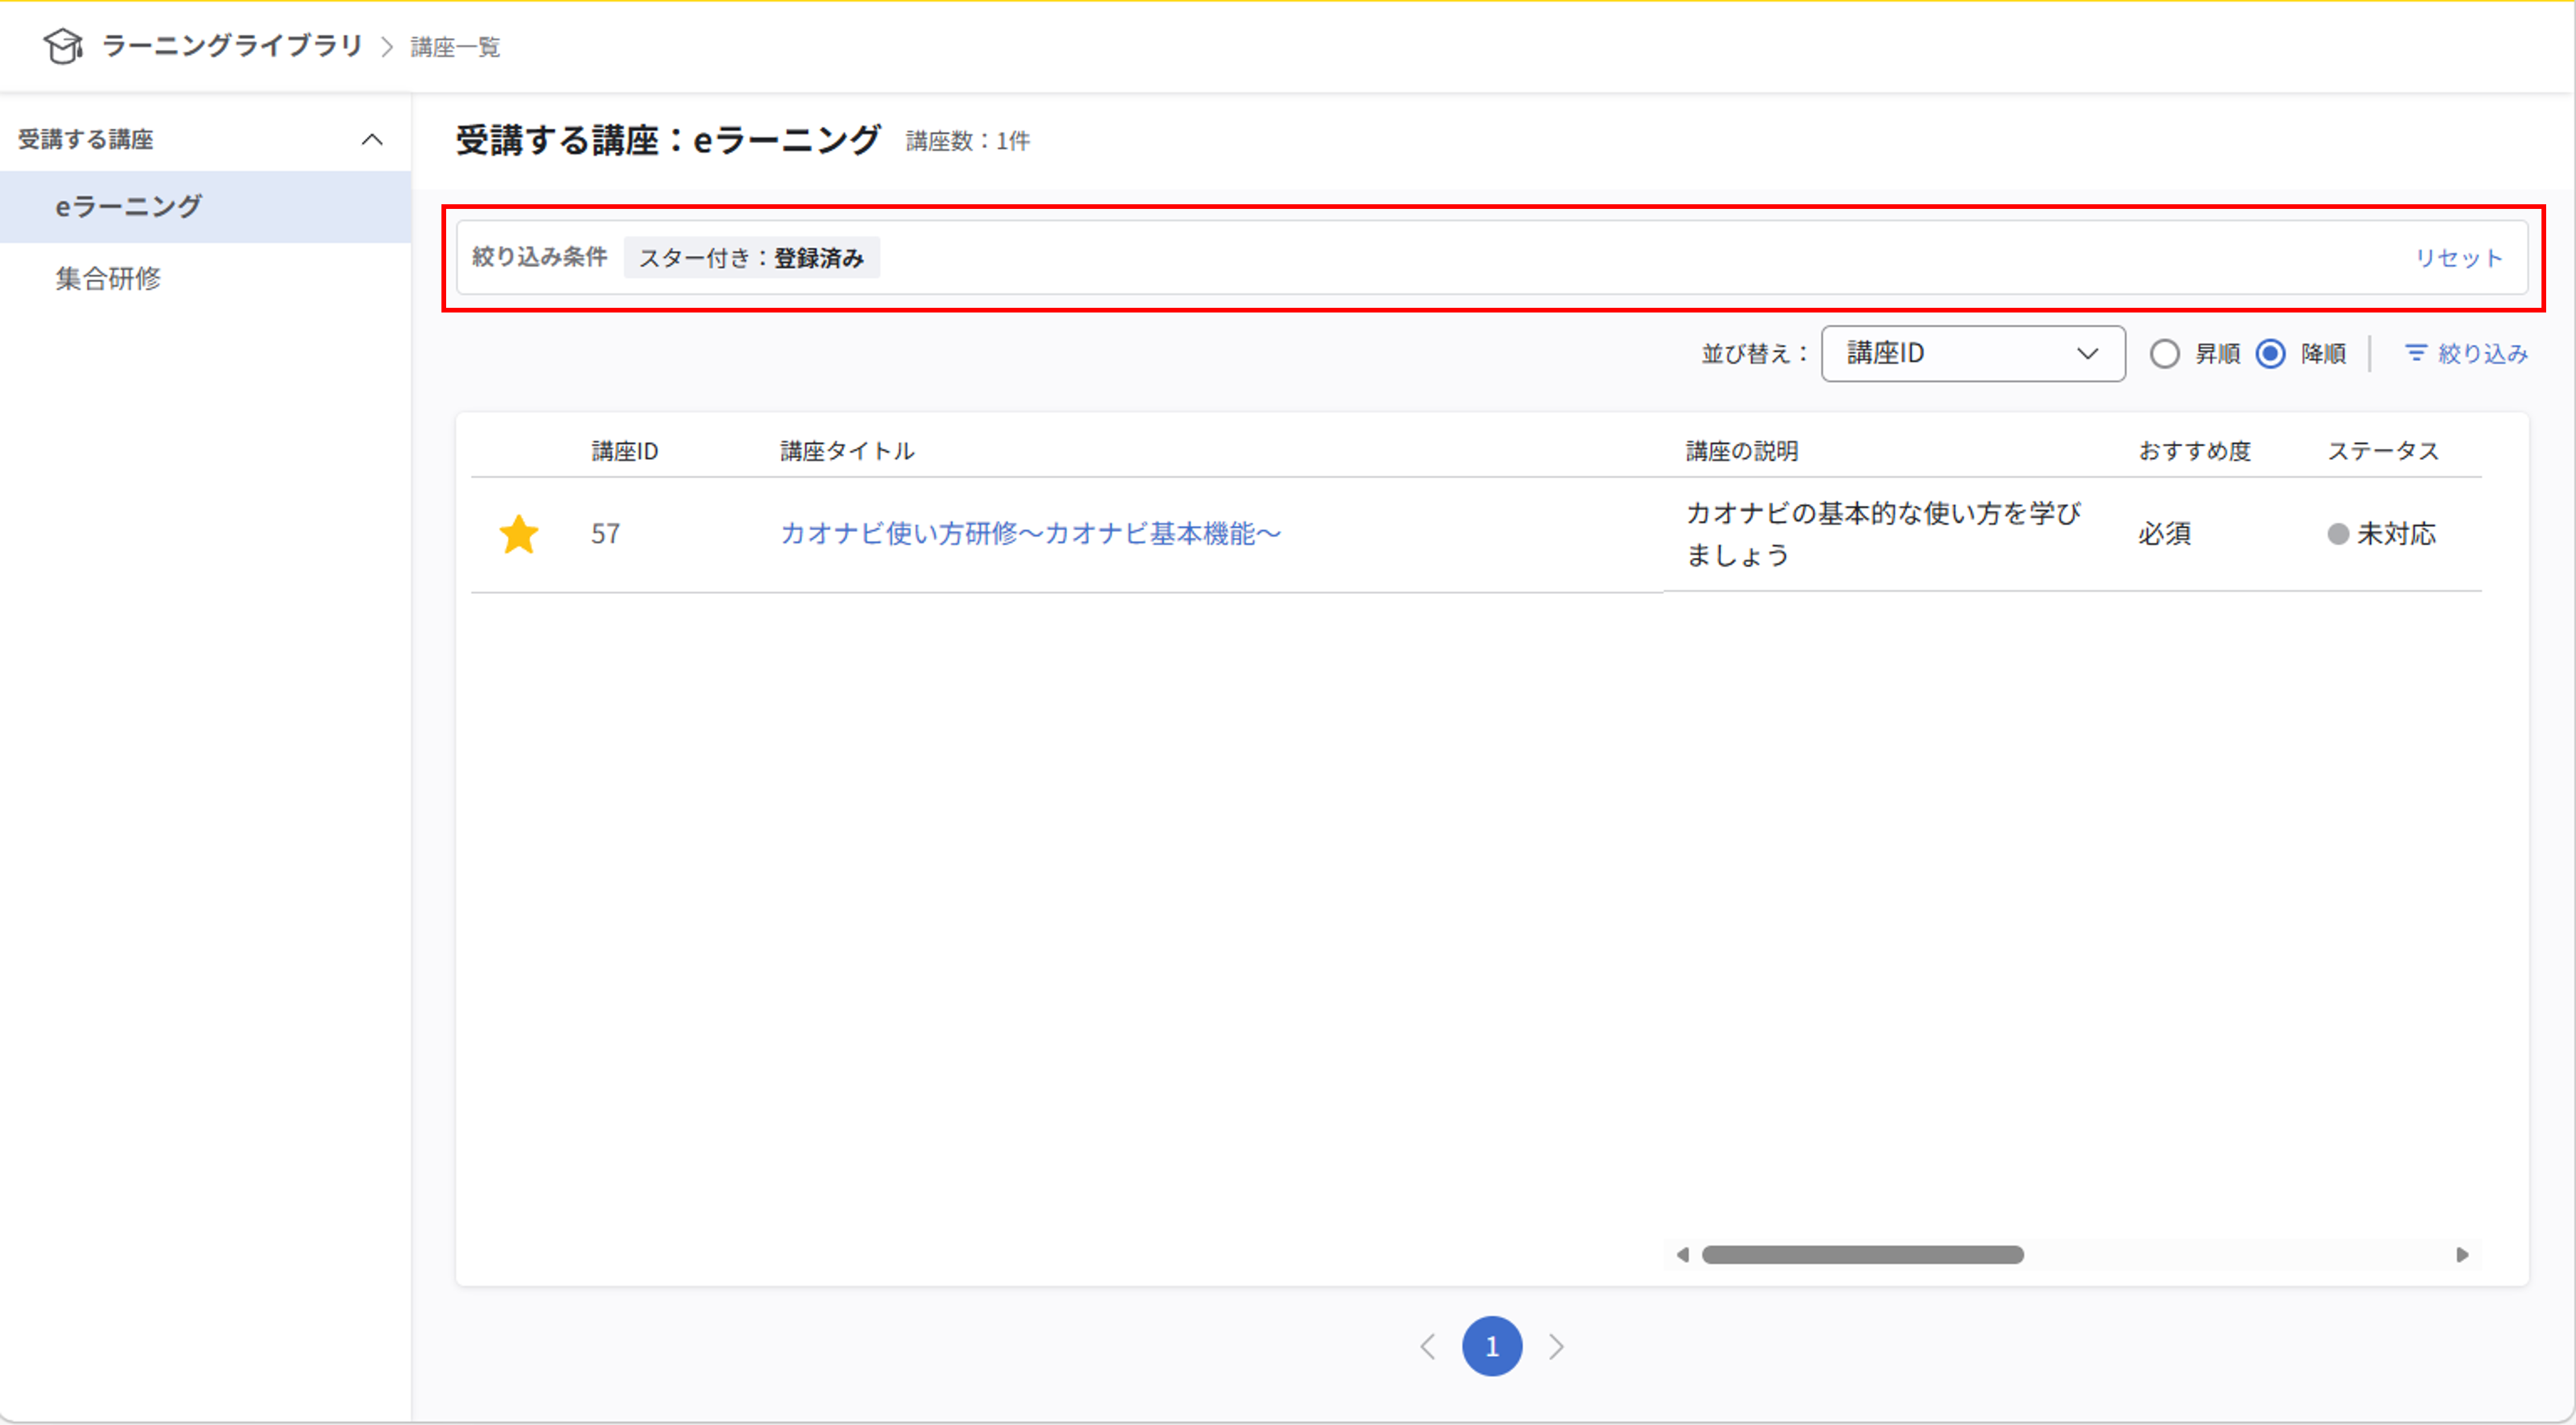The height and width of the screenshot is (1425, 2576).
Task: Click the horizontal scrollbar thumb
Action: (1862, 1255)
